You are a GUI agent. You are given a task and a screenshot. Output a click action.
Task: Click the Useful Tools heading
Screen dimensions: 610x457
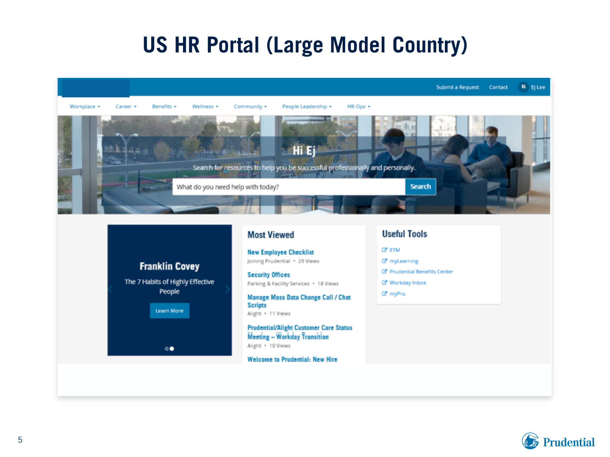coord(405,234)
